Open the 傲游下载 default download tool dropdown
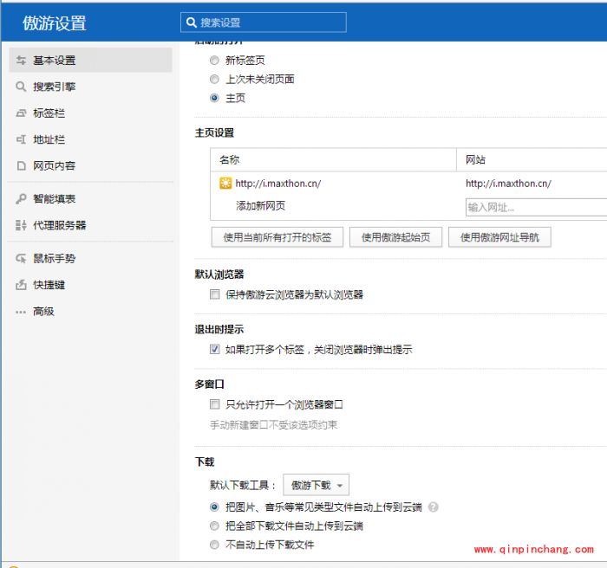Screen dimensions: 607x568 tap(316, 485)
